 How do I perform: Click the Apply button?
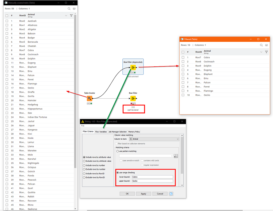(143, 194)
